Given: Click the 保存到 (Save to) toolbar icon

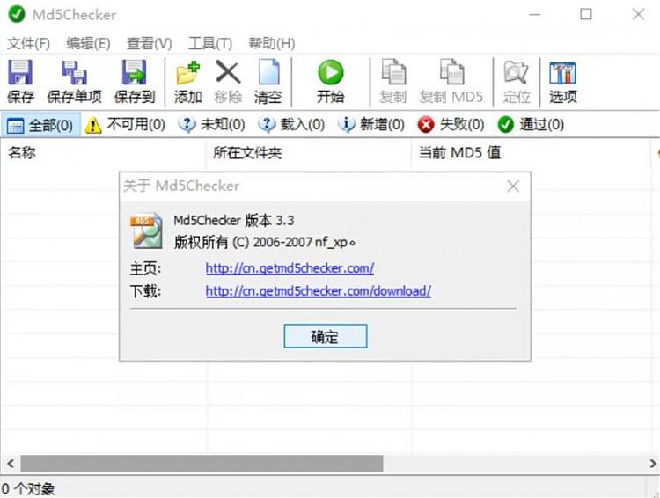Looking at the screenshot, I should tap(135, 72).
